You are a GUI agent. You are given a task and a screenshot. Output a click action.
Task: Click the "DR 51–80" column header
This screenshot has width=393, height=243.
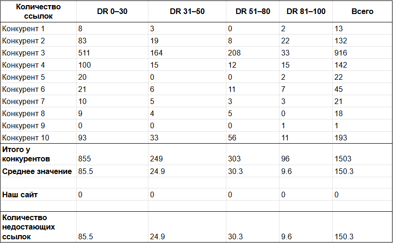[x=253, y=11]
